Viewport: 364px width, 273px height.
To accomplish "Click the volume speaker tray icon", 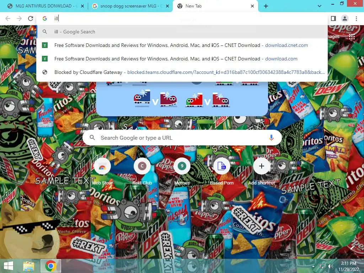I will click(x=330, y=266).
